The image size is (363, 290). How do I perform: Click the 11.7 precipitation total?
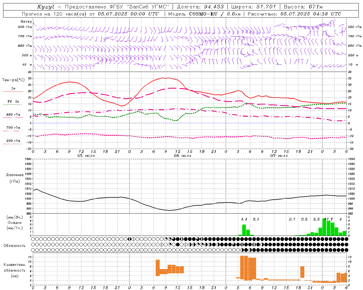tap(328, 219)
